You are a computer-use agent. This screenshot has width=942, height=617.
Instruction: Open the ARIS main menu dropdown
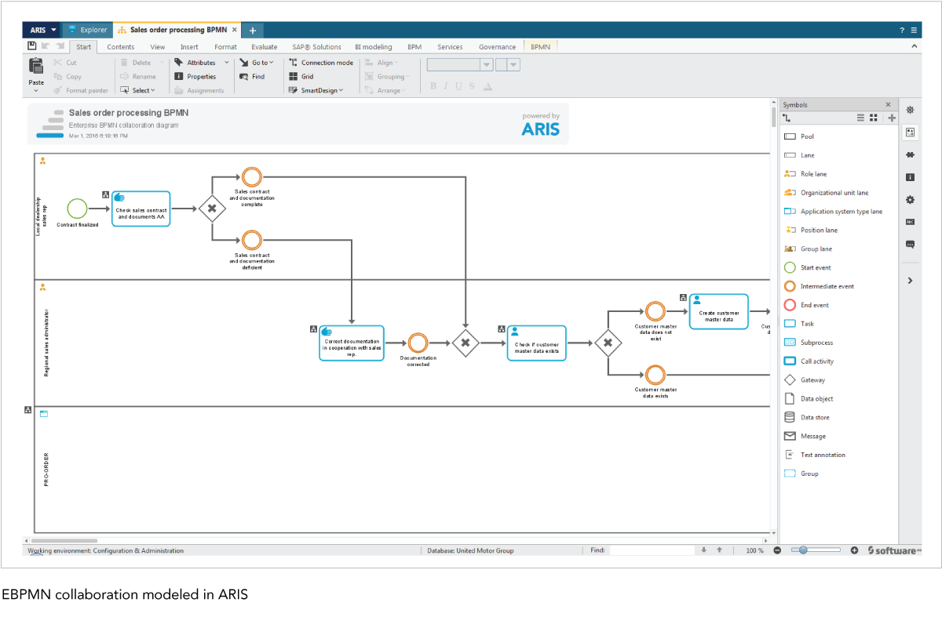click(x=44, y=30)
